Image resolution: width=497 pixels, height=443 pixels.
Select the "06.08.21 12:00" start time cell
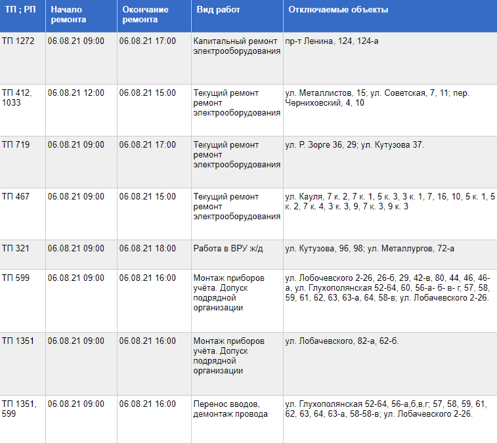tap(76, 93)
